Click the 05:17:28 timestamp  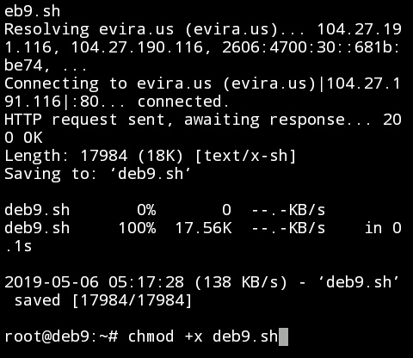tap(146, 282)
